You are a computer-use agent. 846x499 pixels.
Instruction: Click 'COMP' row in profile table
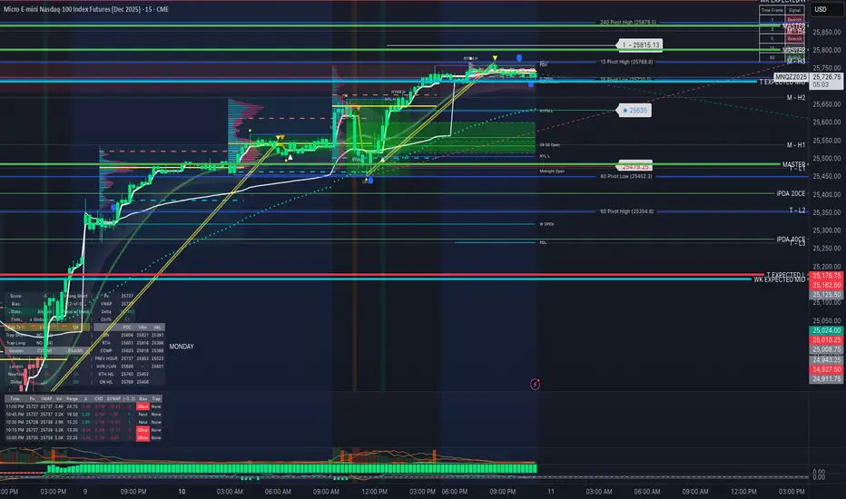point(130,350)
